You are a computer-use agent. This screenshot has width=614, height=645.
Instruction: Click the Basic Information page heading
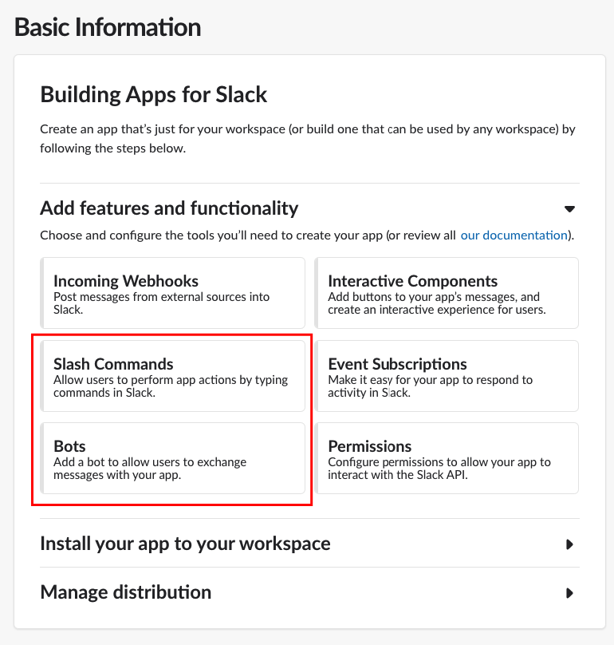click(x=108, y=27)
